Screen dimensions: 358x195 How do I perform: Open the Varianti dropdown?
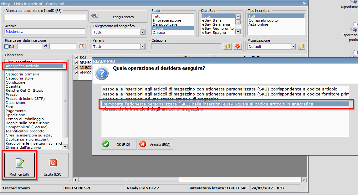coord(142,47)
